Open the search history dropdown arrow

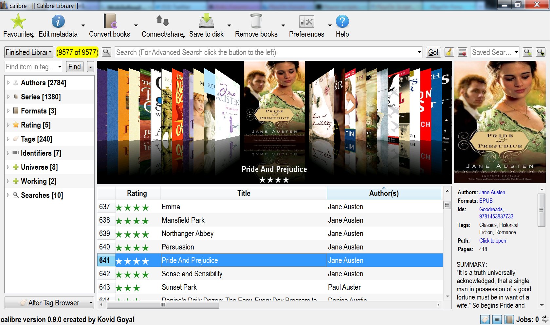419,52
